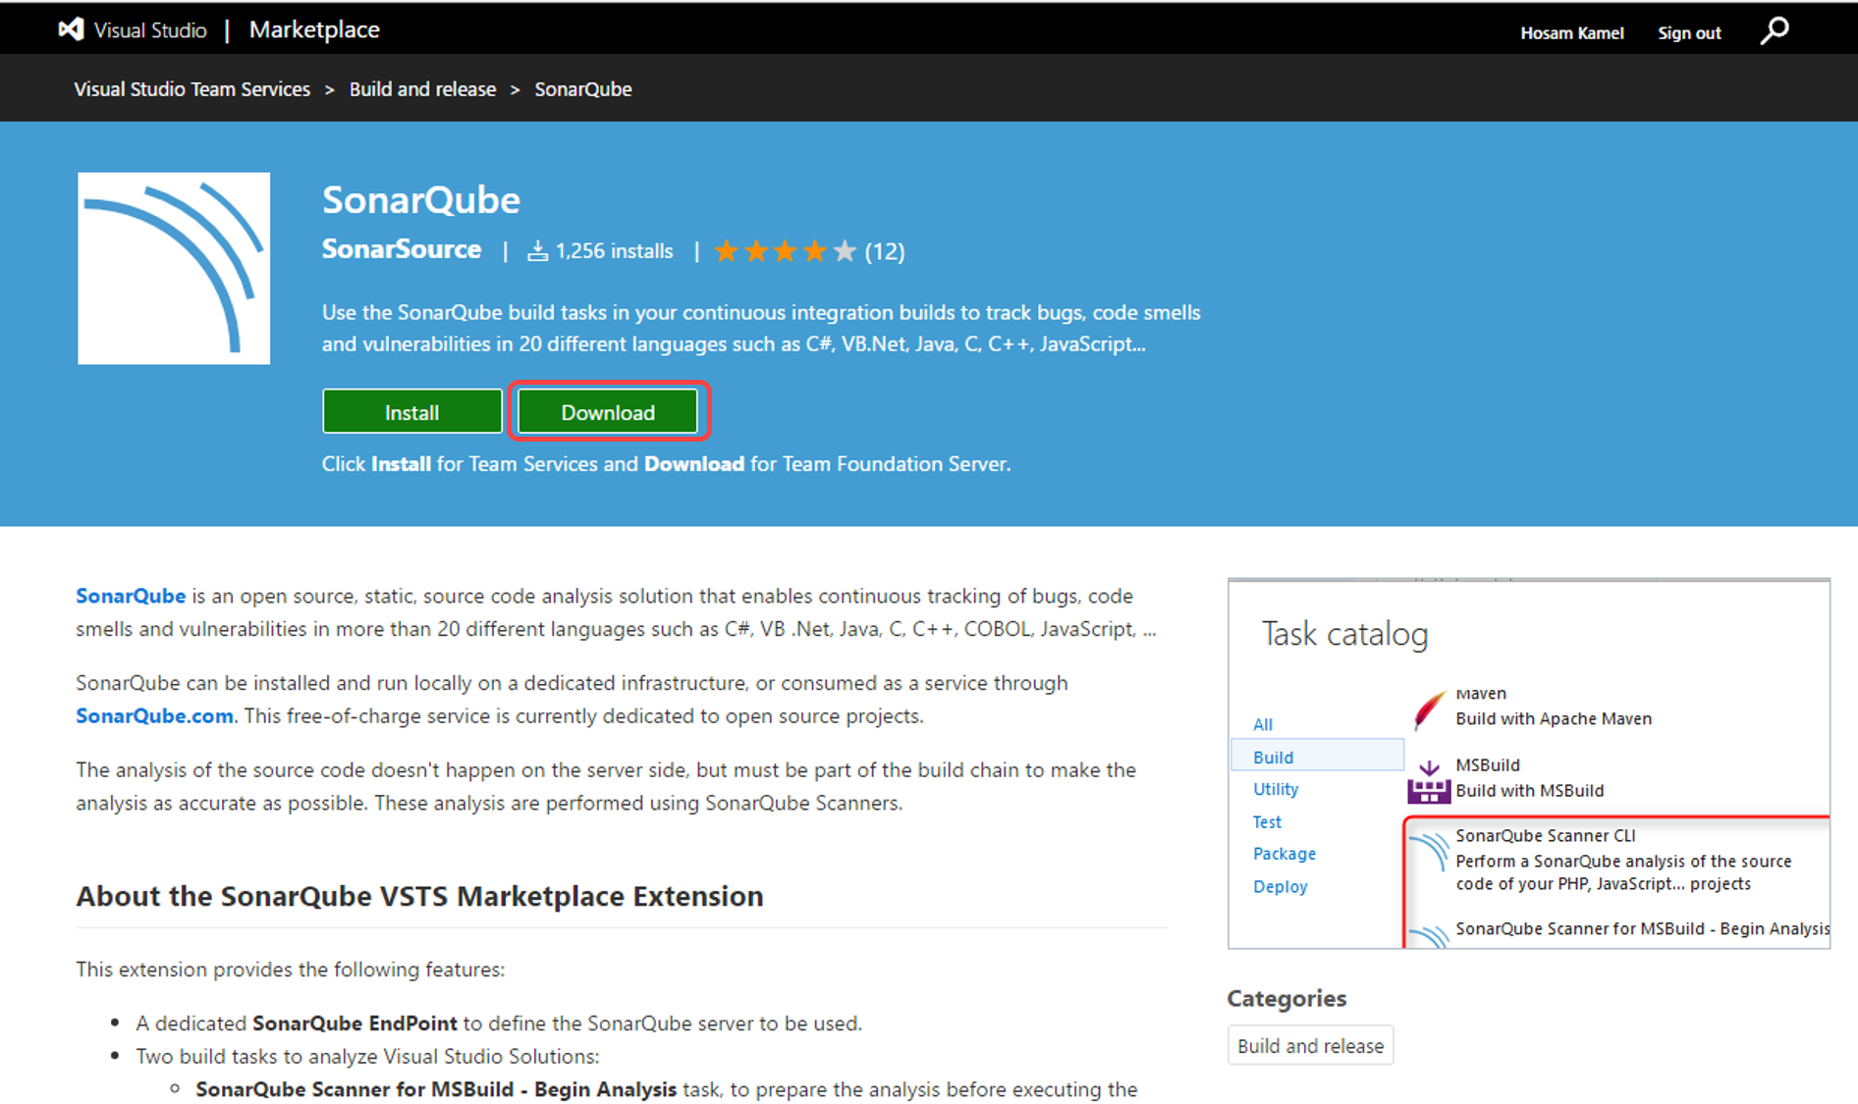
Task: Click Hosam Kamel account name
Action: tap(1572, 32)
